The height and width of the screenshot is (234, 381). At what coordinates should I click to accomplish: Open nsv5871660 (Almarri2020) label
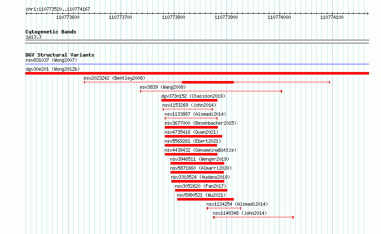[x=201, y=168]
